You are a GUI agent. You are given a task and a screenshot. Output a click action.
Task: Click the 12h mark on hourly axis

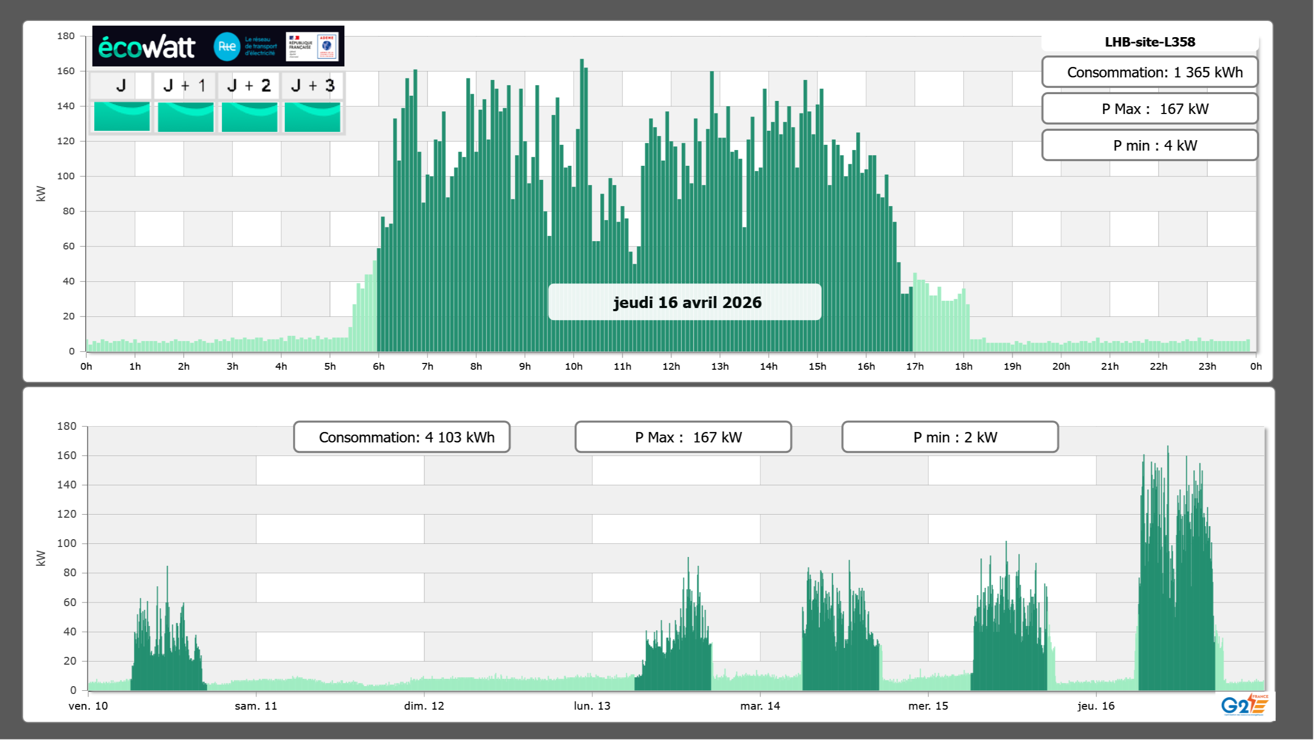[x=671, y=367]
